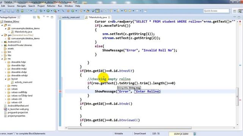Image resolution: width=243 pixels, height=136 pixels.
Task: Expand the values folder
Action: point(6,89)
